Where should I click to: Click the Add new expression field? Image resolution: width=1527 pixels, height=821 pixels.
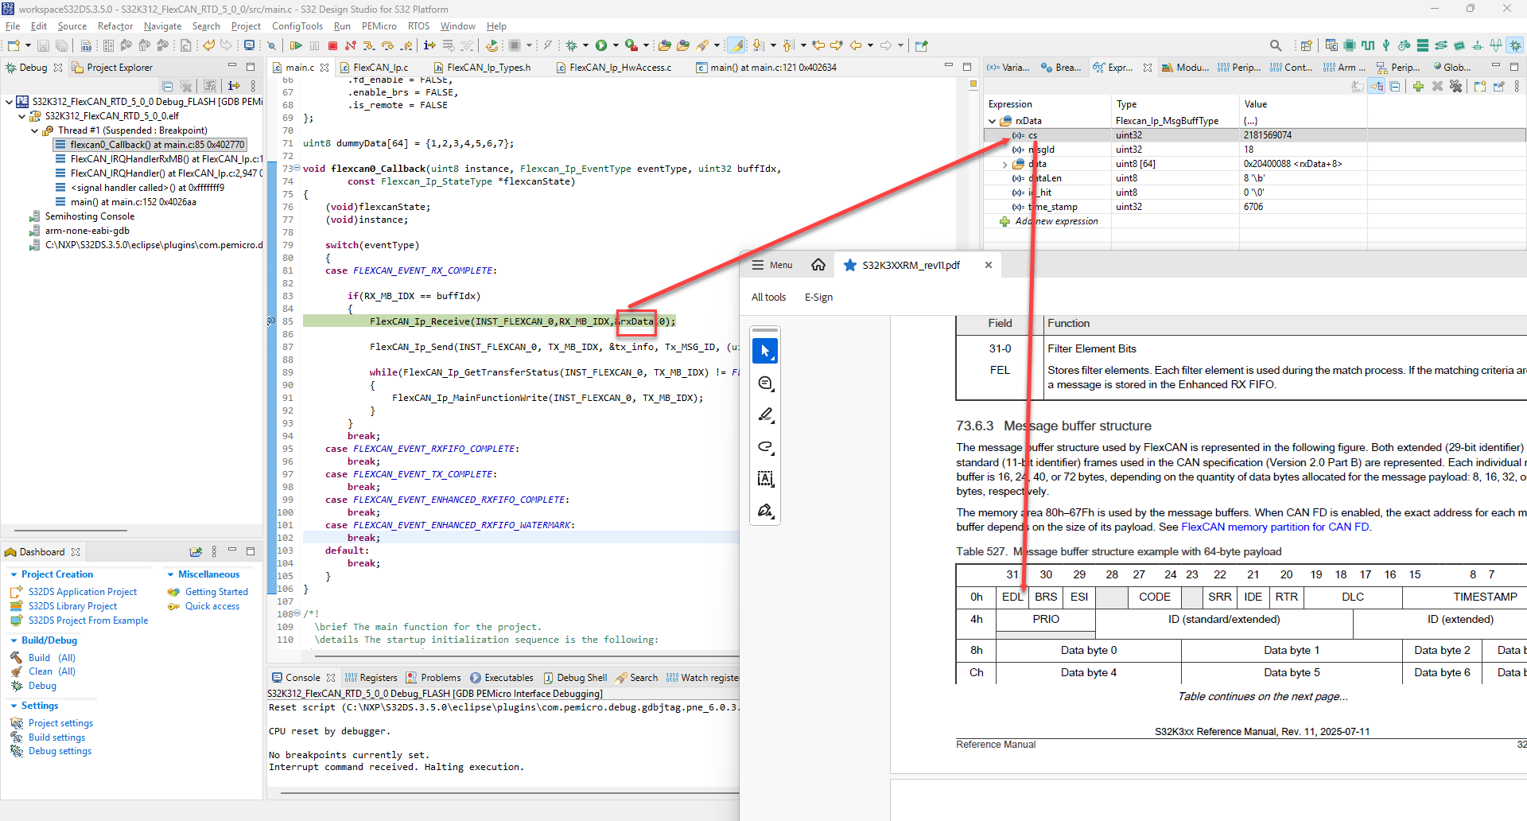[x=1056, y=221]
